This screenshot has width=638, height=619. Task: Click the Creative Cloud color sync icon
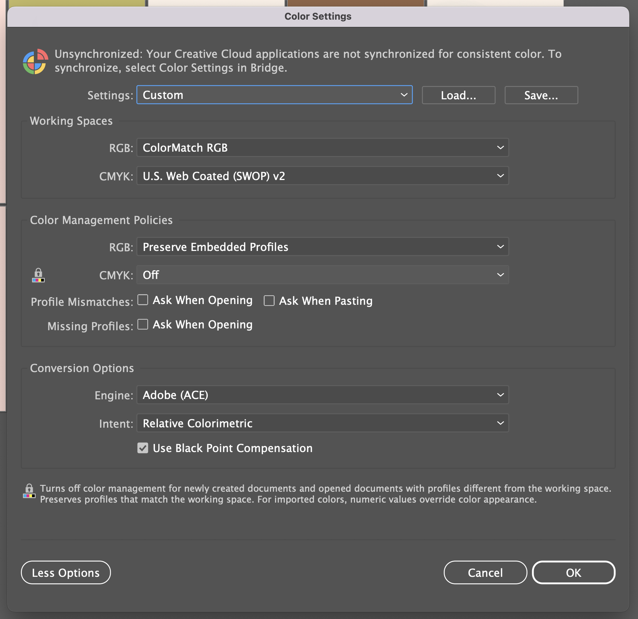35,62
